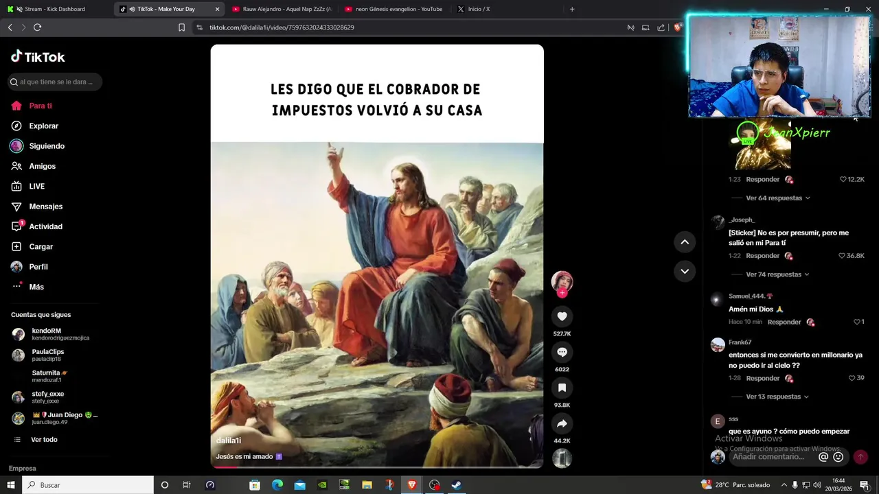
Task: Click the dalila1i author name on video
Action: coord(229,440)
